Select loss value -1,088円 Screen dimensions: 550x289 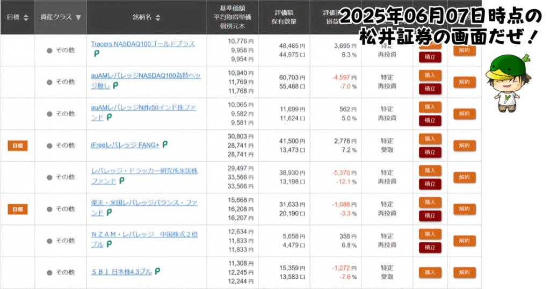[344, 205]
